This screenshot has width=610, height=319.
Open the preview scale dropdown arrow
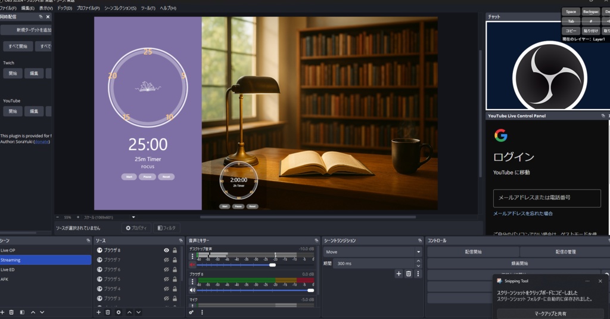point(133,218)
